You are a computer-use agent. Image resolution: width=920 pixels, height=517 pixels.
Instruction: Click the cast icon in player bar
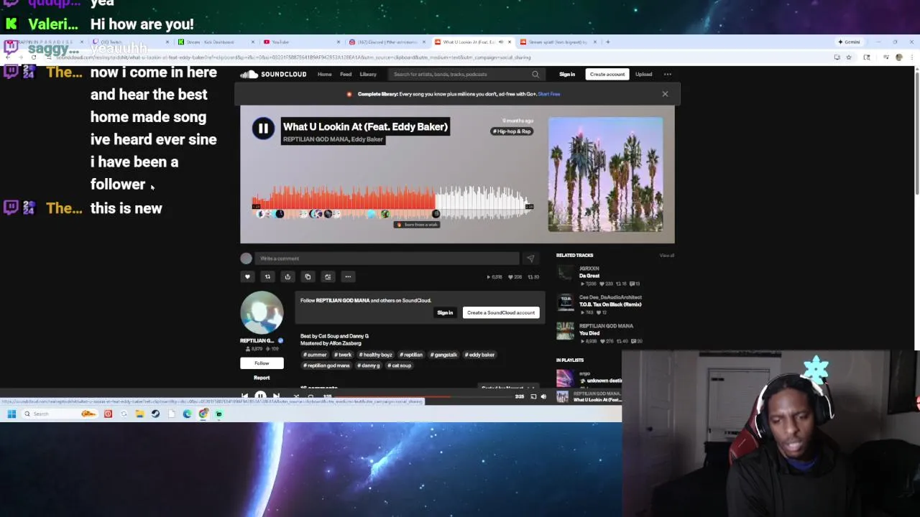[533, 396]
